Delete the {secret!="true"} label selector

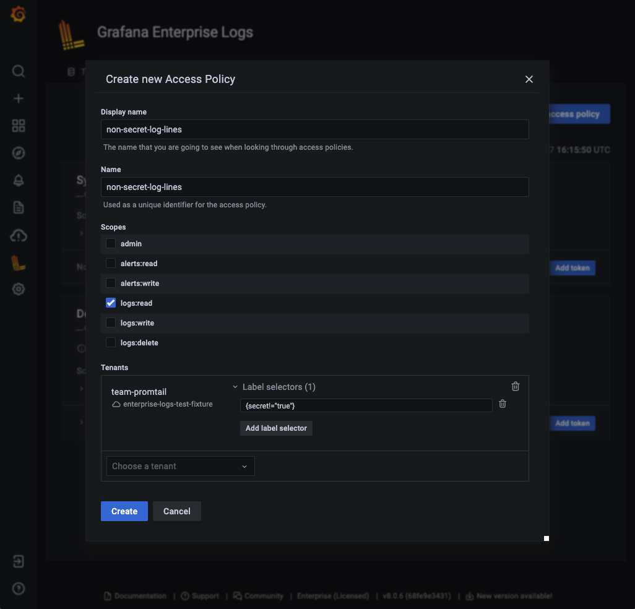point(502,404)
